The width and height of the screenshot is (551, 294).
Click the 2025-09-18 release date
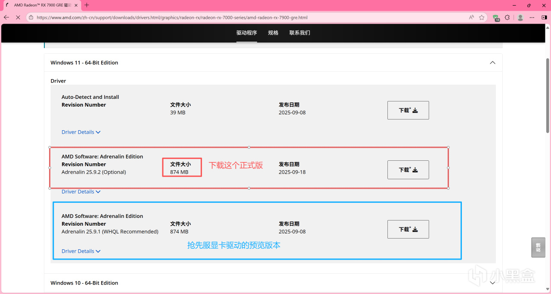[292, 172]
